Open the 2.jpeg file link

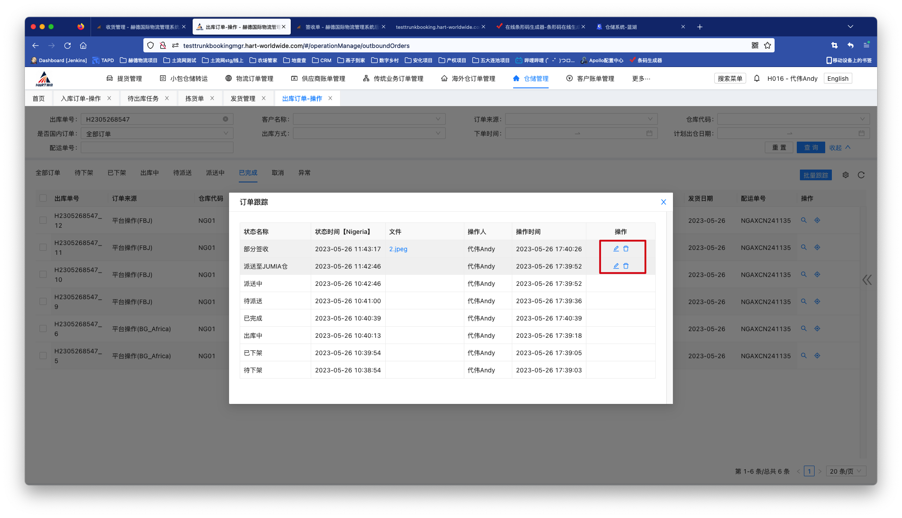click(x=398, y=249)
